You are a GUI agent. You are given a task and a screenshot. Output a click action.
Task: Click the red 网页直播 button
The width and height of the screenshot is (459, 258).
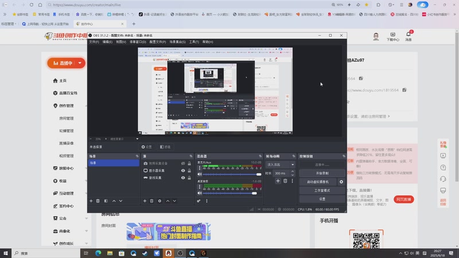404,200
